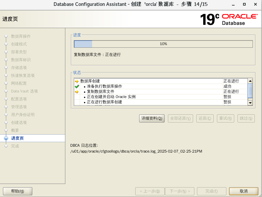The image size is (262, 197).
Task: Click the 进度页 step bullet in sidebar
Action: point(6,138)
